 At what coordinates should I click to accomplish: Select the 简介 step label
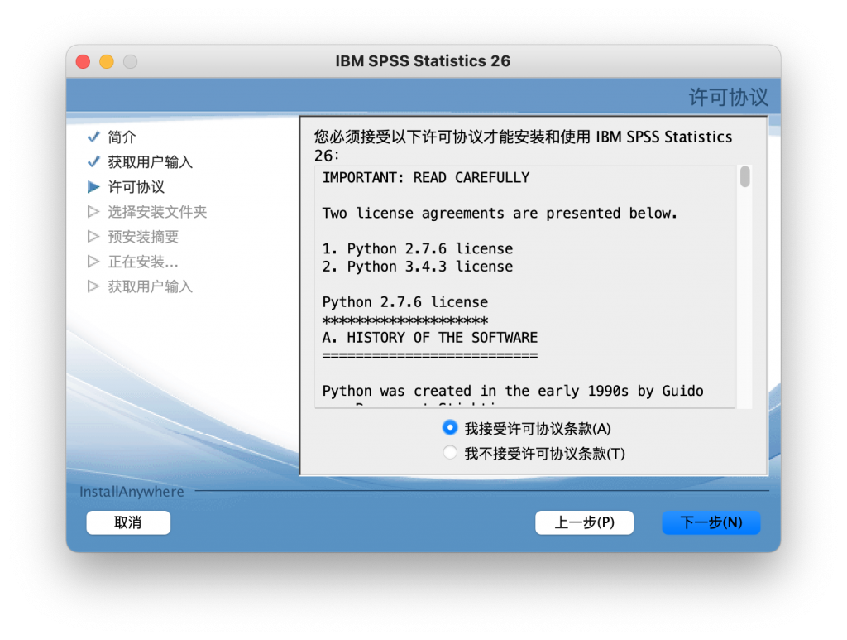(x=122, y=137)
